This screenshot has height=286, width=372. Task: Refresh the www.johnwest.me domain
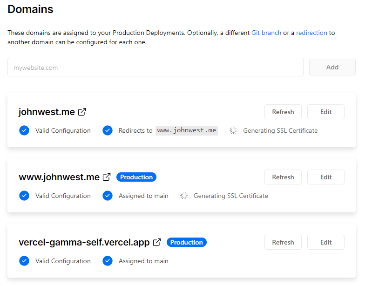pos(283,177)
